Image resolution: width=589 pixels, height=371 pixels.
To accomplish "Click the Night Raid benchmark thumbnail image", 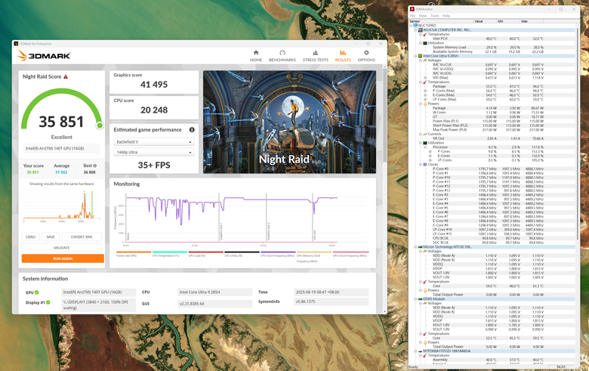I will 290,122.
